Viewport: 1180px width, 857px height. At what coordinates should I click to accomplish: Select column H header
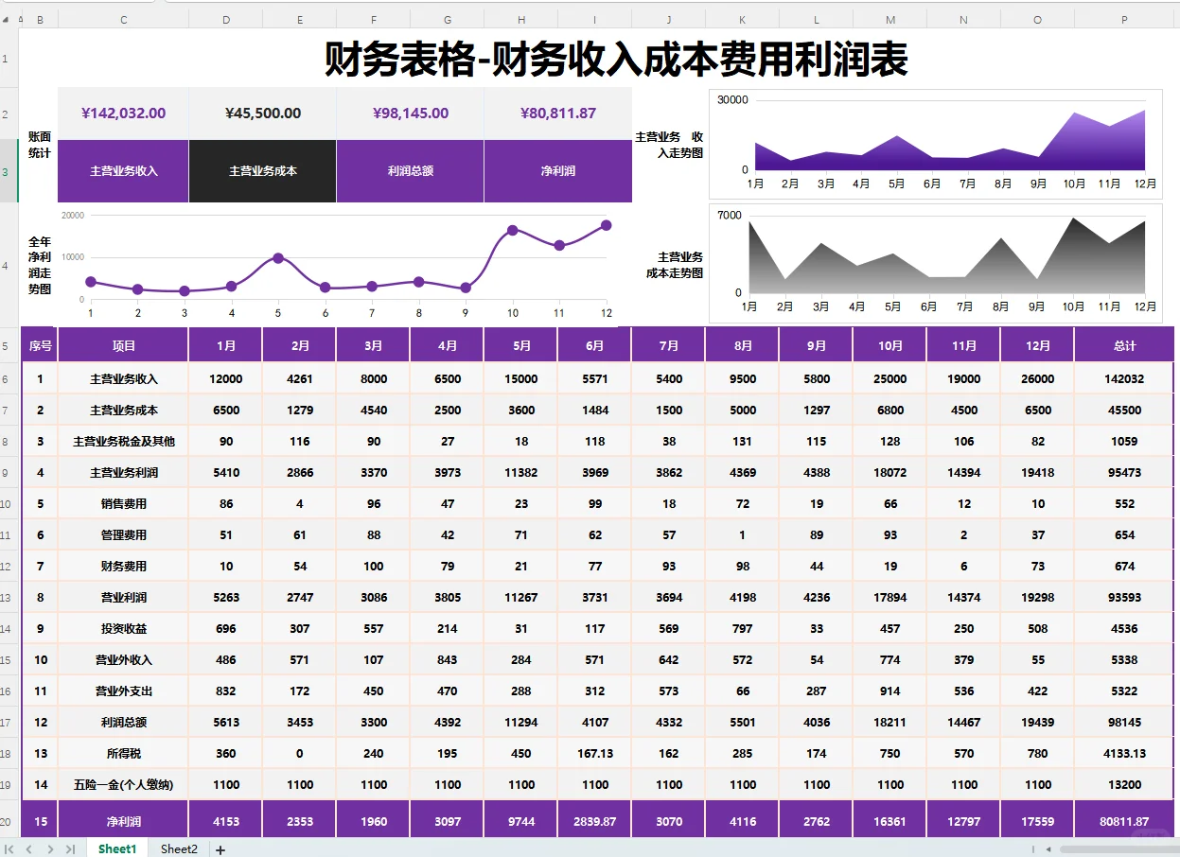(x=520, y=17)
